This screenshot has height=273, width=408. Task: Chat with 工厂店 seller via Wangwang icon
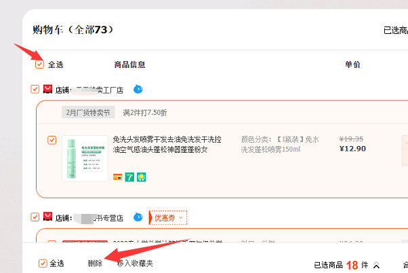[138, 89]
